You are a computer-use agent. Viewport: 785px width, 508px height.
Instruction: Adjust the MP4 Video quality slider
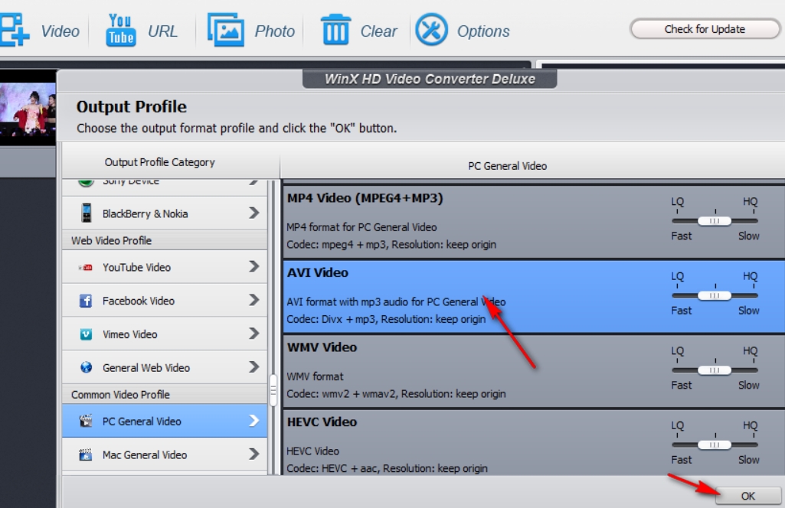715,221
